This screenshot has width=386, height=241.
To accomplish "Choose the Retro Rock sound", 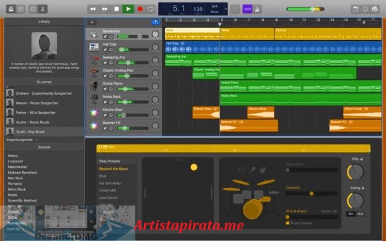I will pos(17,189).
